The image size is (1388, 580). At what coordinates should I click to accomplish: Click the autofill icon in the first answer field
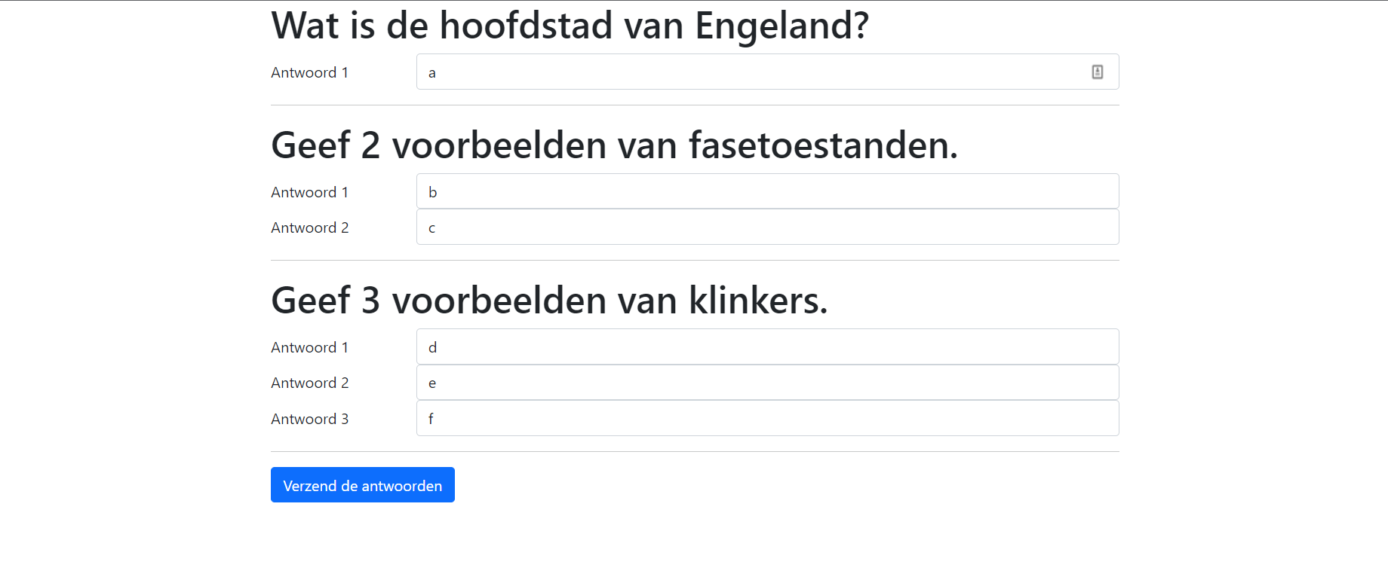point(1098,72)
